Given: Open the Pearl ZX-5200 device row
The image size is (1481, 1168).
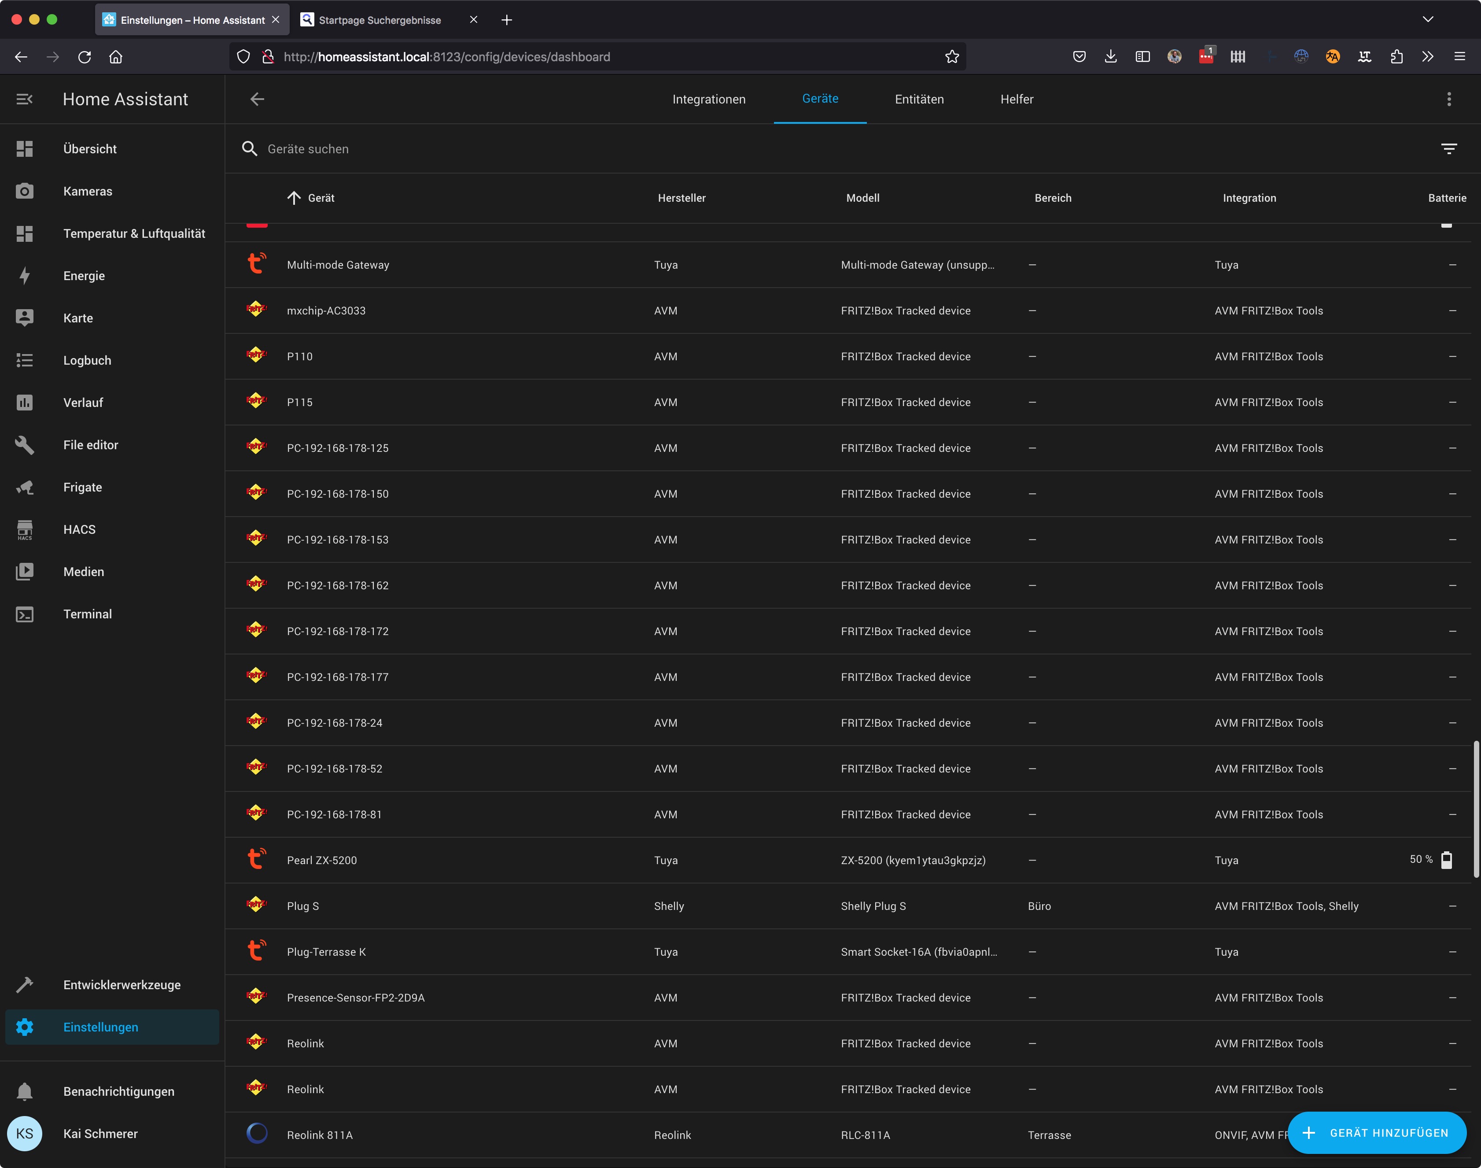Looking at the screenshot, I should (322, 860).
